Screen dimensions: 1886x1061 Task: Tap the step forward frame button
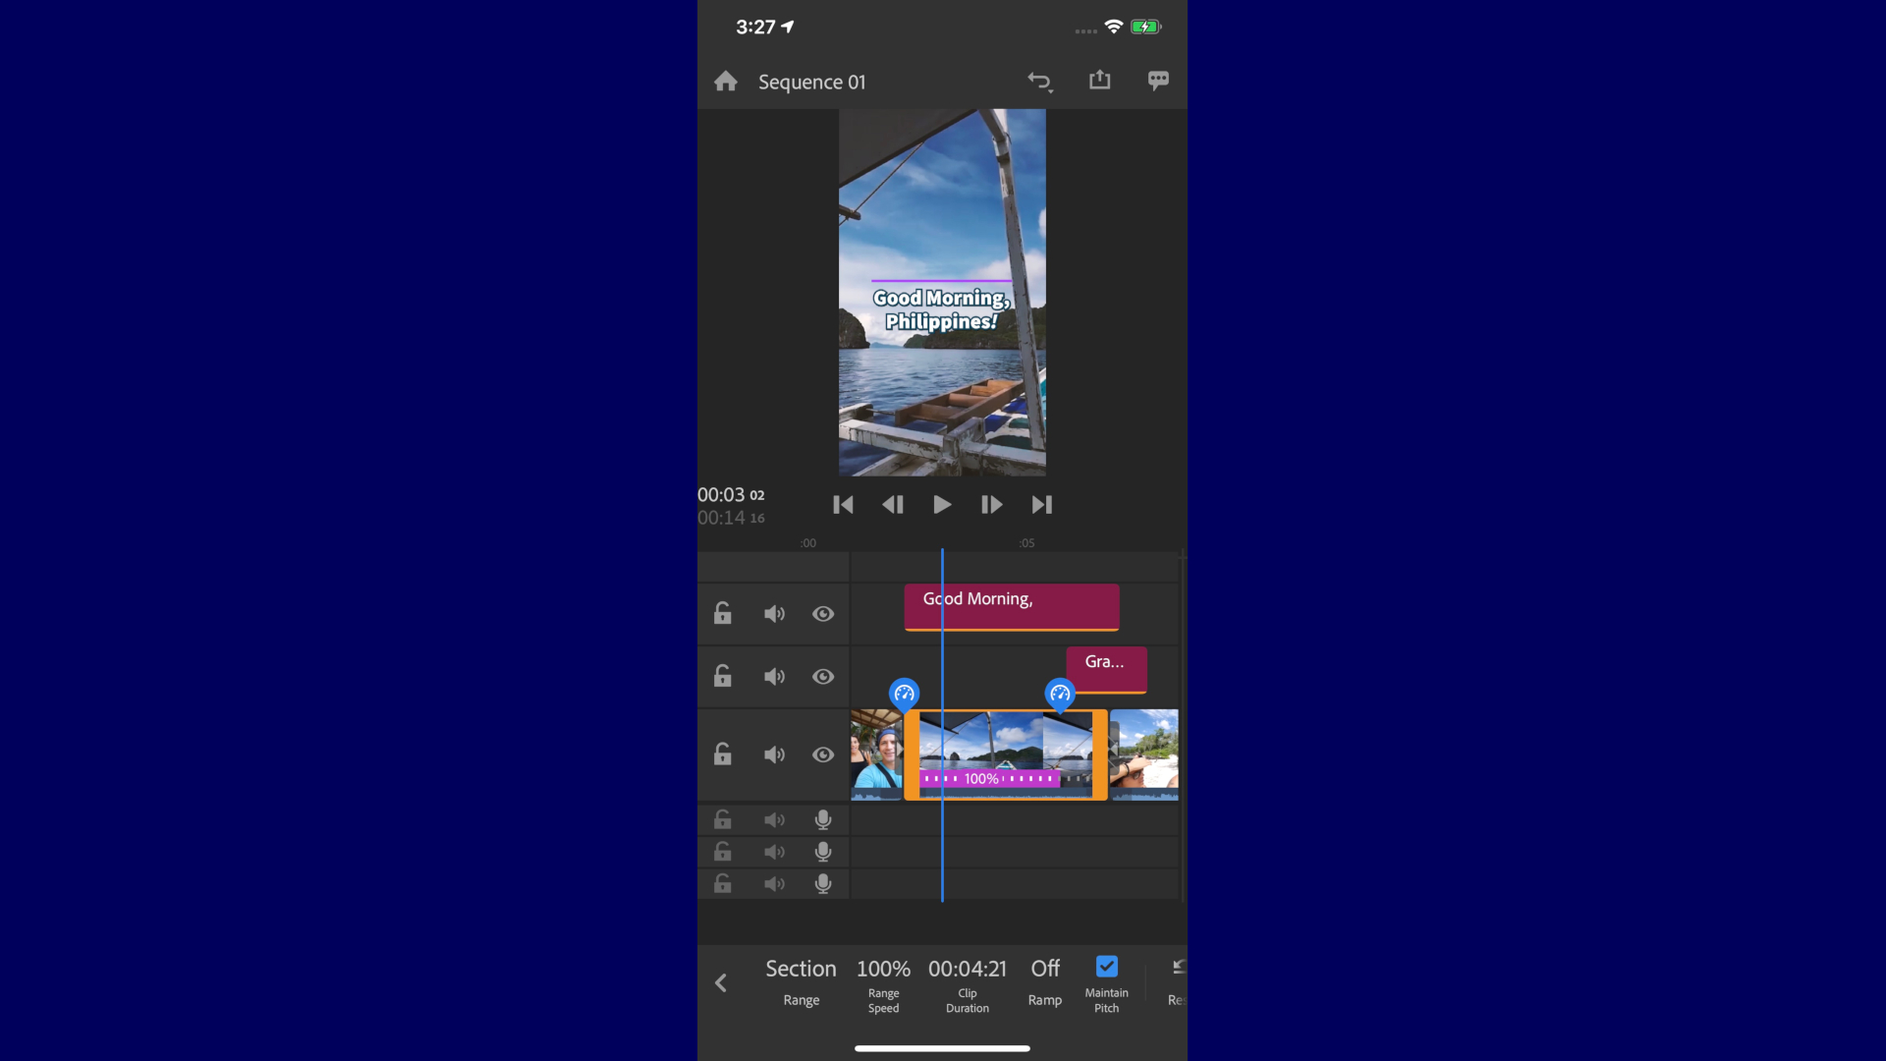click(x=992, y=505)
